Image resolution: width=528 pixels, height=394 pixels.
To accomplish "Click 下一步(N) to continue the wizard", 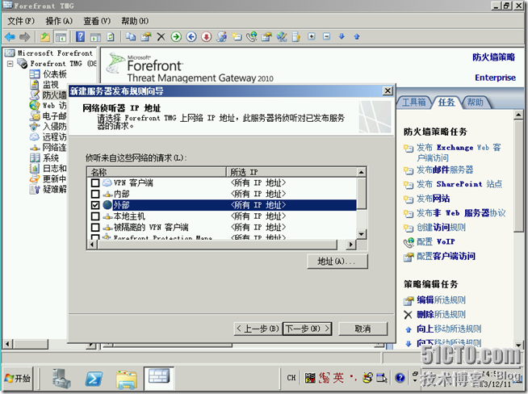I will coord(307,329).
